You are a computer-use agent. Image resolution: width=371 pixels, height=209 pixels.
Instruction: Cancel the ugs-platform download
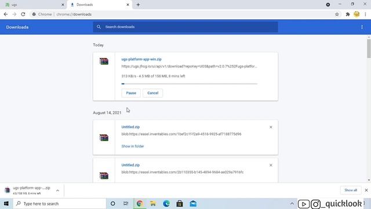[153, 93]
